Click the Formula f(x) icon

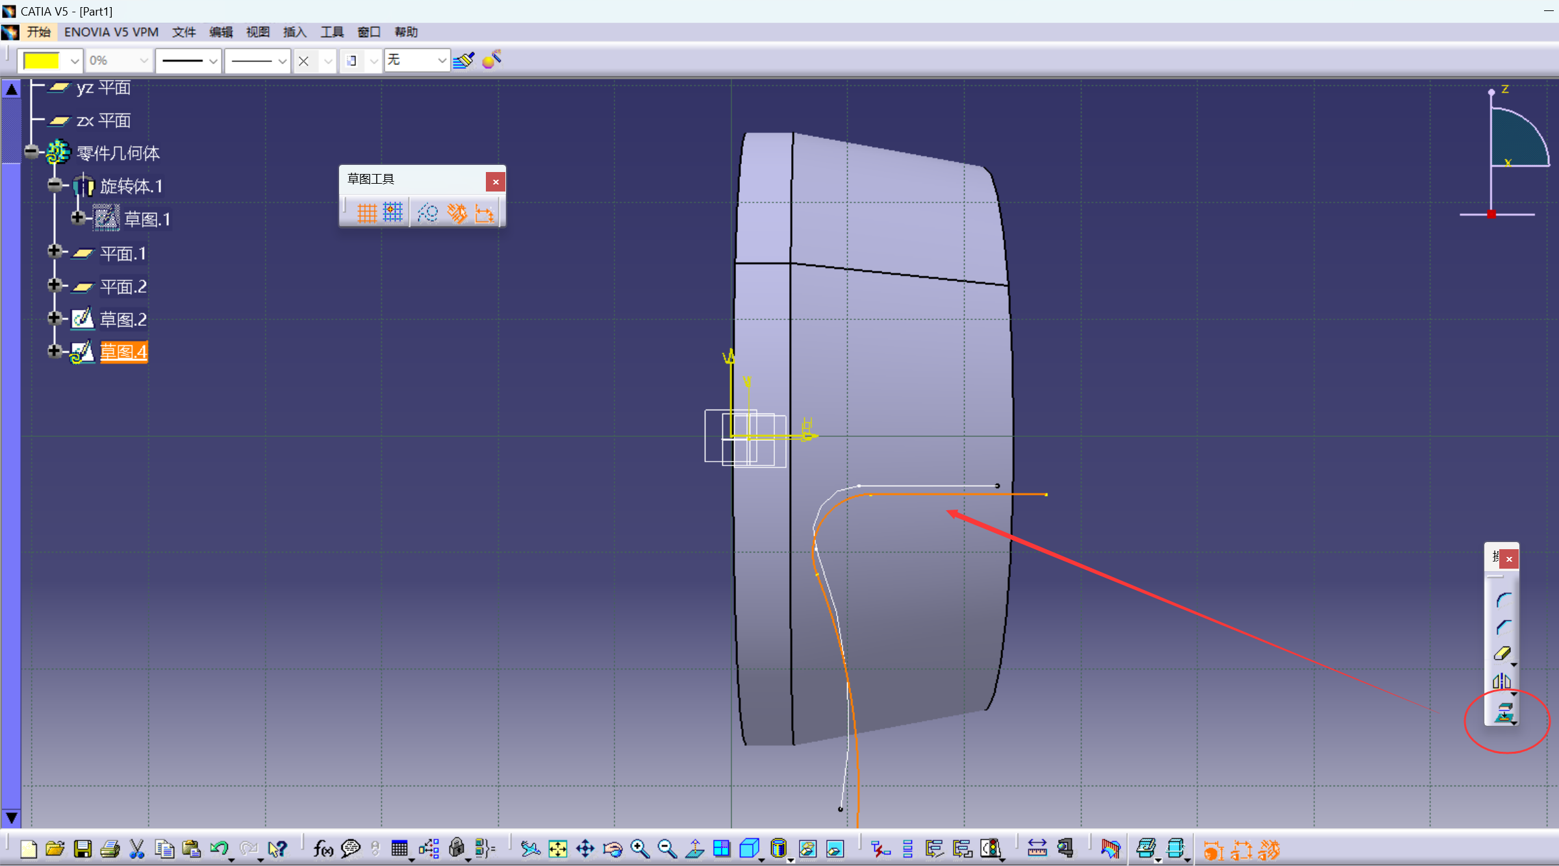323,848
